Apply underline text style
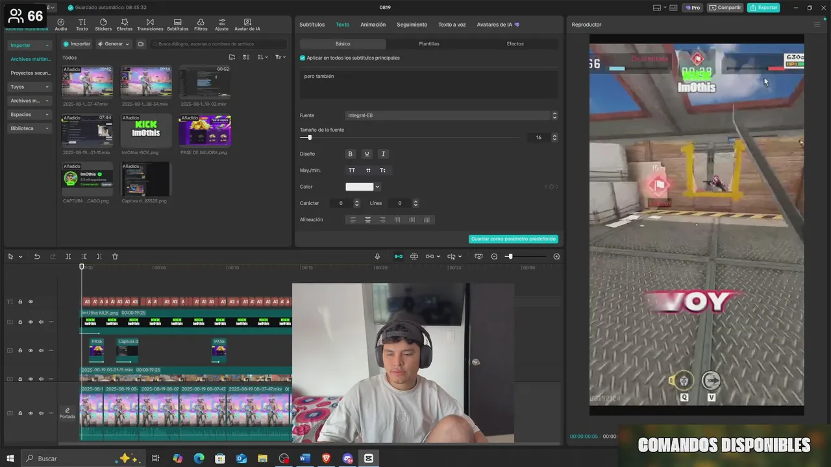The width and height of the screenshot is (831, 467). coord(367,154)
